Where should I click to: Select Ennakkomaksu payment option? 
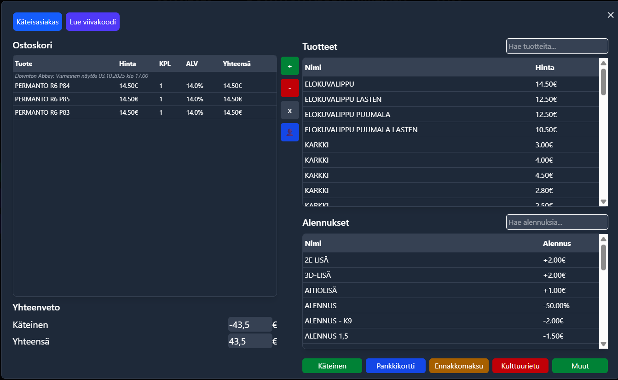459,366
